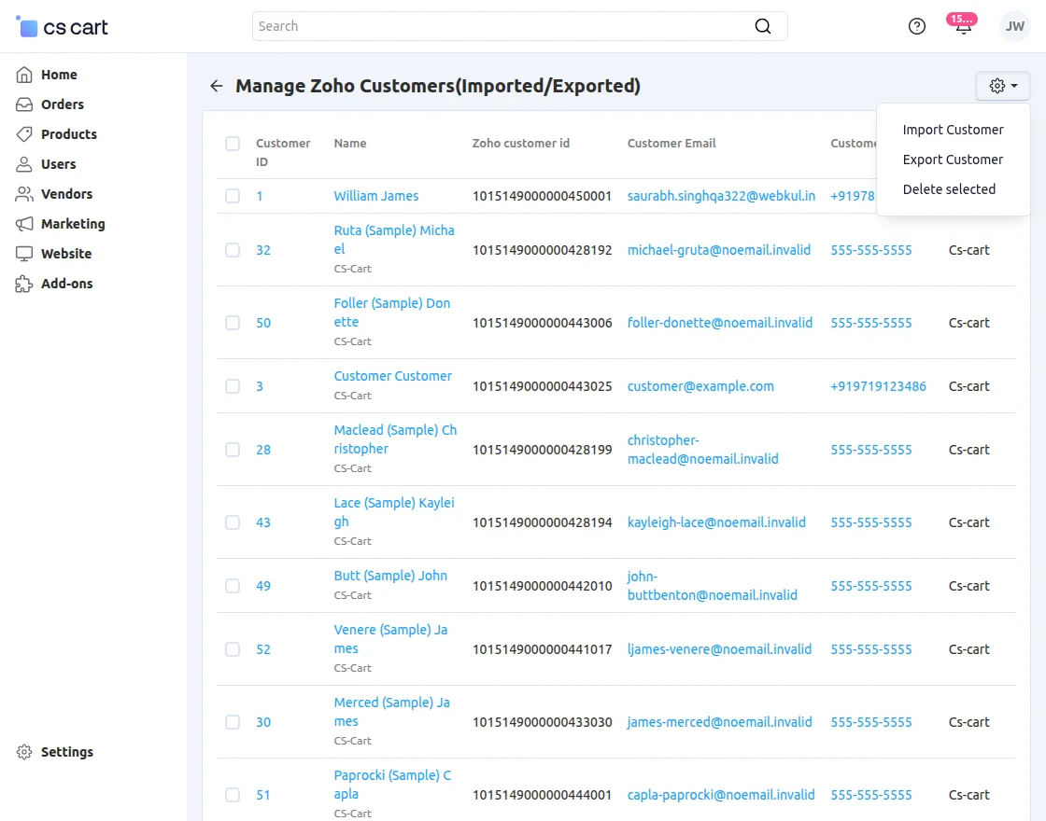1046x821 pixels.
Task: Open the Products sidebar item
Action: 69,134
